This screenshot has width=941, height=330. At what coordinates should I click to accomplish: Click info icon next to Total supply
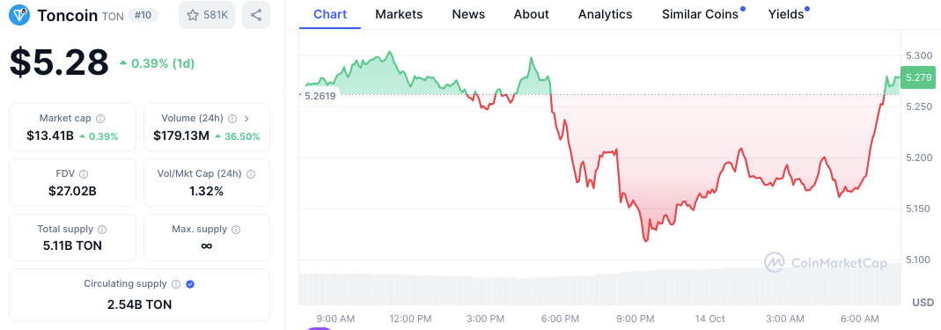(x=102, y=229)
